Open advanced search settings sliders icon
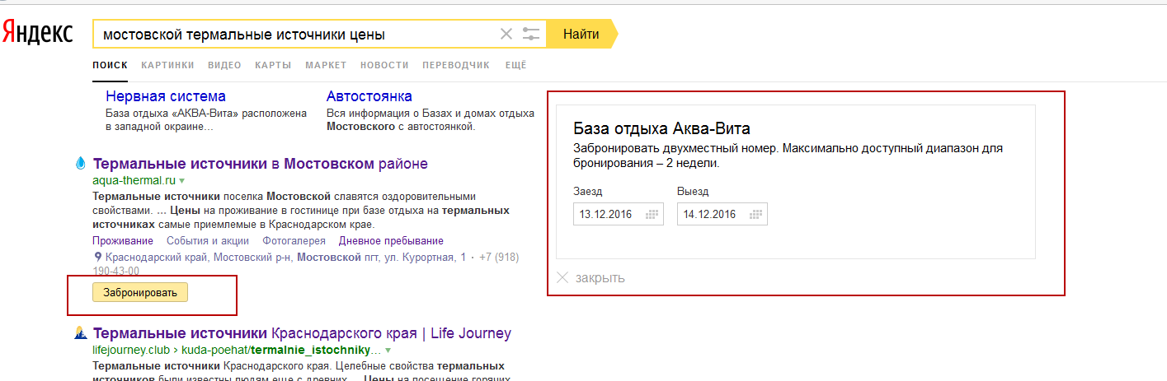Image resolution: width=1167 pixels, height=381 pixels. [531, 35]
